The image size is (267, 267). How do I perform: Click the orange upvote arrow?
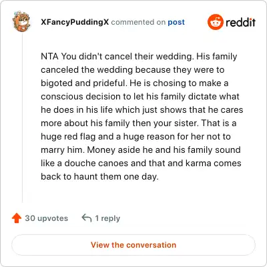click(17, 218)
